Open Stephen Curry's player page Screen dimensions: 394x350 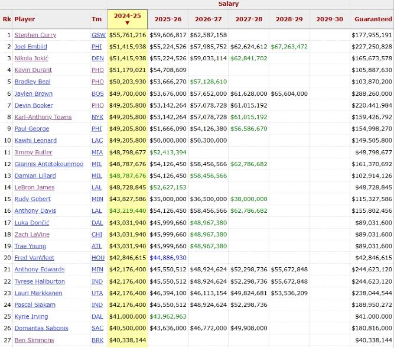tap(35, 35)
